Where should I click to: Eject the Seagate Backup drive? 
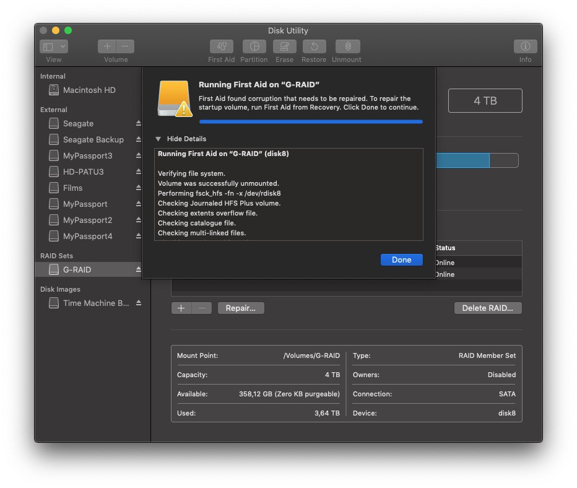[x=138, y=139]
